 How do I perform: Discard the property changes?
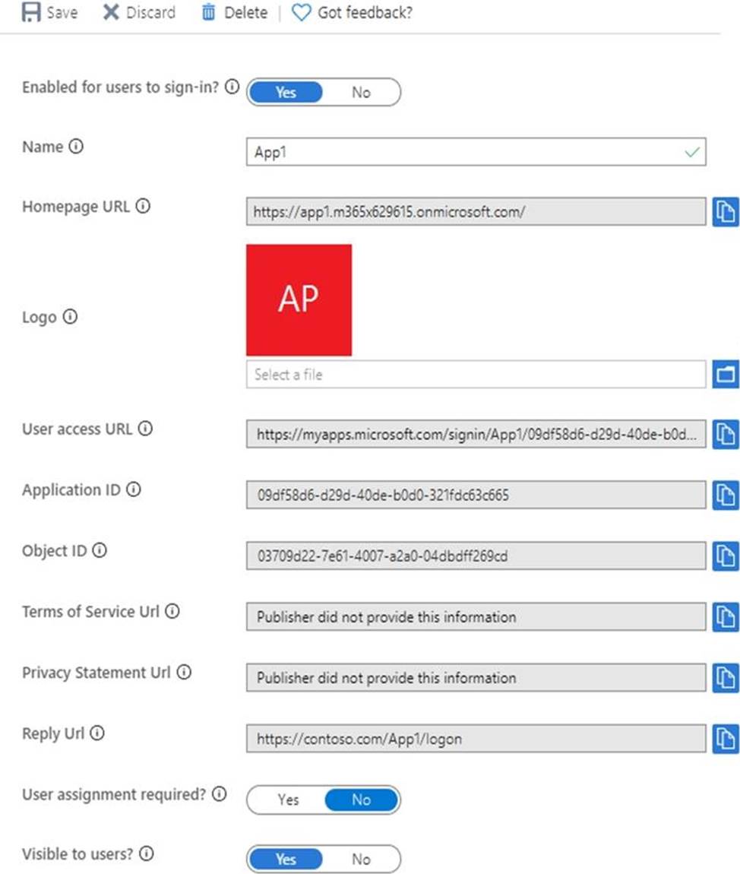(139, 13)
